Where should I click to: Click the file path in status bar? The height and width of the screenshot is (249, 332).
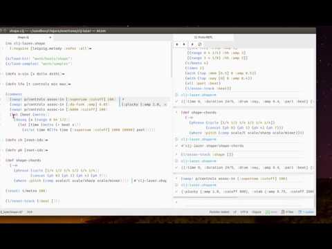pos(11,212)
